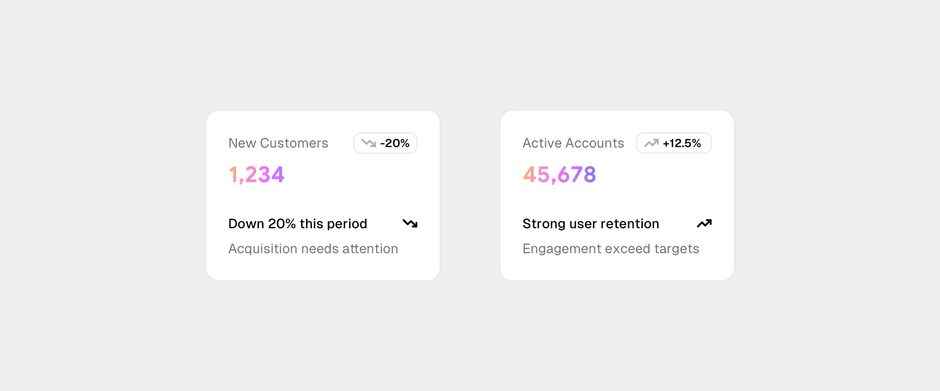
Task: Click black trending up arrow beside Strong retention
Action: 704,223
